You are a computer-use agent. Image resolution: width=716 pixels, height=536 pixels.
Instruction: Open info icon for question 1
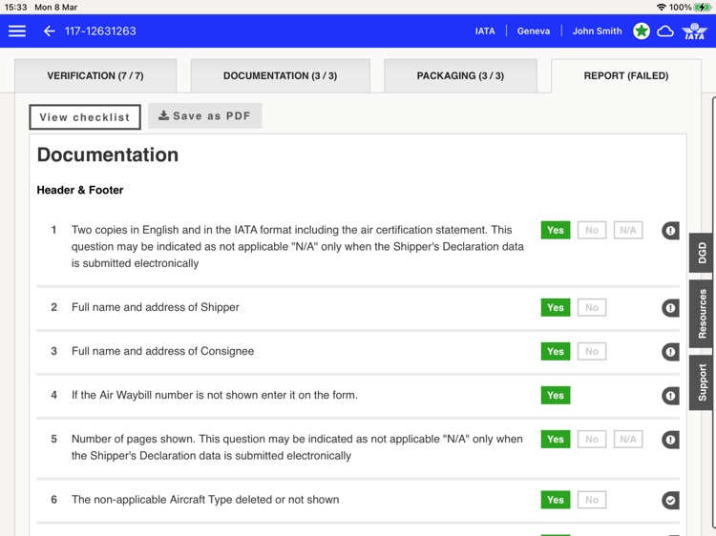tap(670, 231)
